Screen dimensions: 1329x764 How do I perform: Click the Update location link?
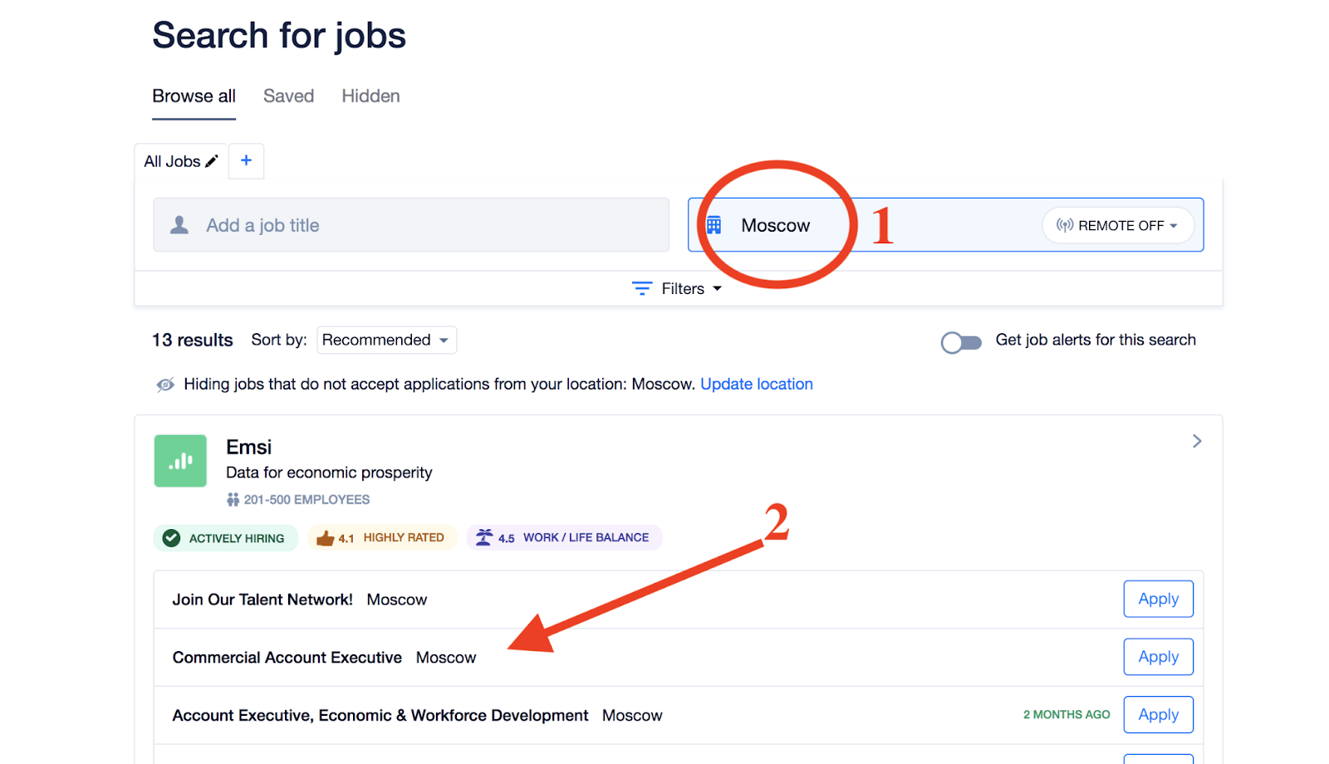pos(756,384)
